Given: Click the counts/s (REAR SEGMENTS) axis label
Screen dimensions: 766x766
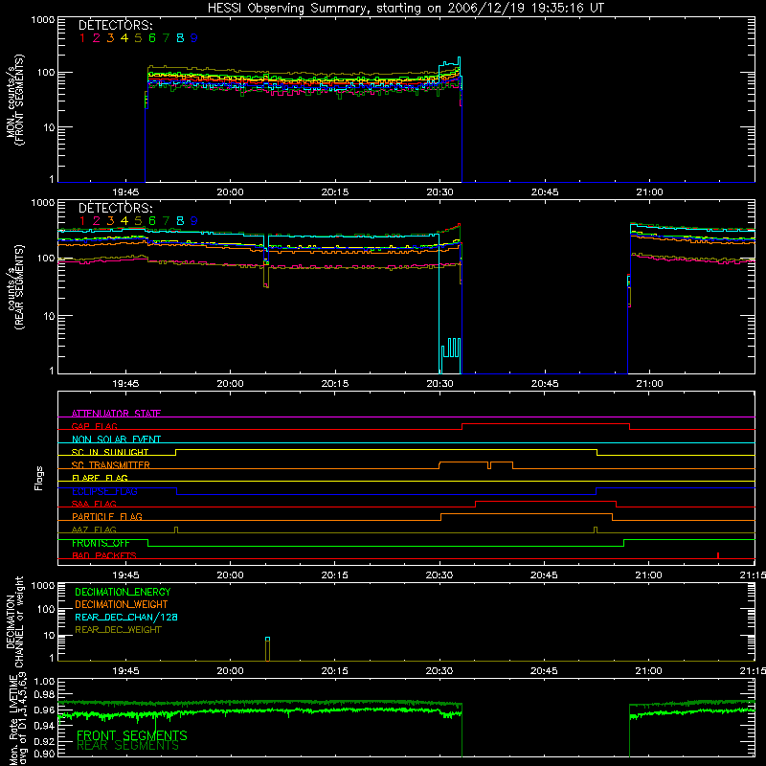Looking at the screenshot, I should tap(14, 287).
